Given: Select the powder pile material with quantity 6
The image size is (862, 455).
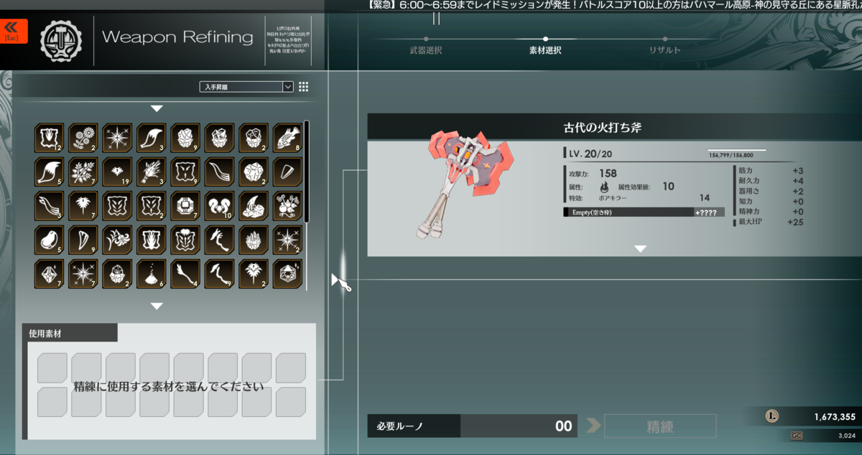Looking at the screenshot, I should coord(151,274).
